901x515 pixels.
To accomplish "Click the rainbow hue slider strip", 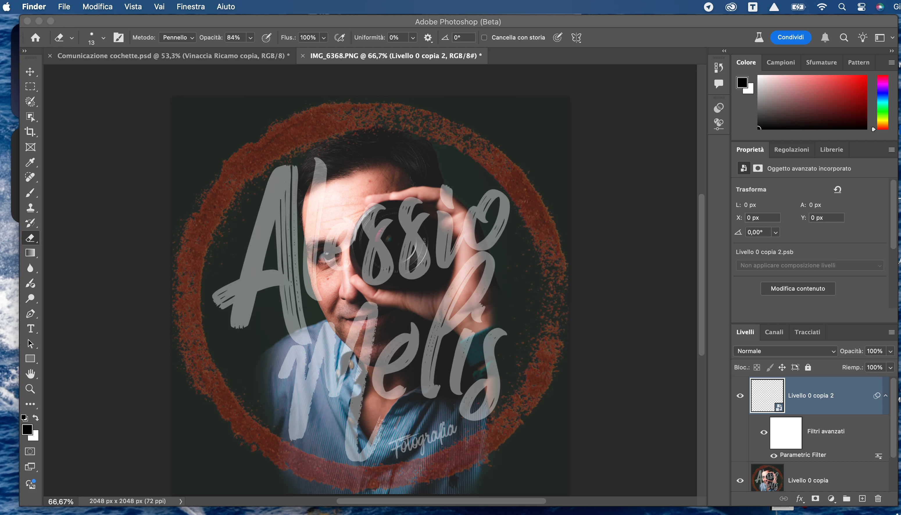I will pos(882,103).
